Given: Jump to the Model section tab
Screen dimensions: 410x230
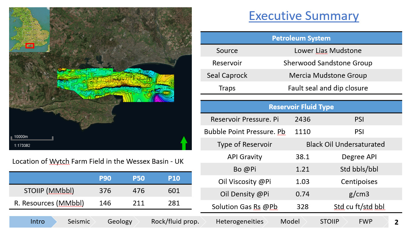Looking at the screenshot, I should [290, 222].
